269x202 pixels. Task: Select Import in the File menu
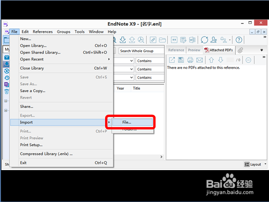61,122
